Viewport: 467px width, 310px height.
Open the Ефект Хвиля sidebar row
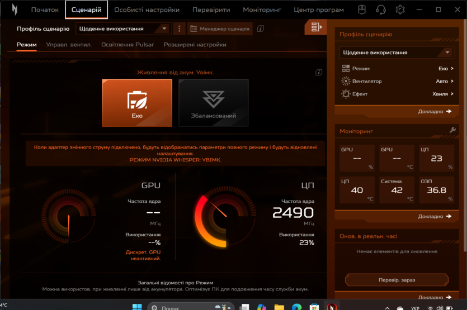(x=397, y=94)
